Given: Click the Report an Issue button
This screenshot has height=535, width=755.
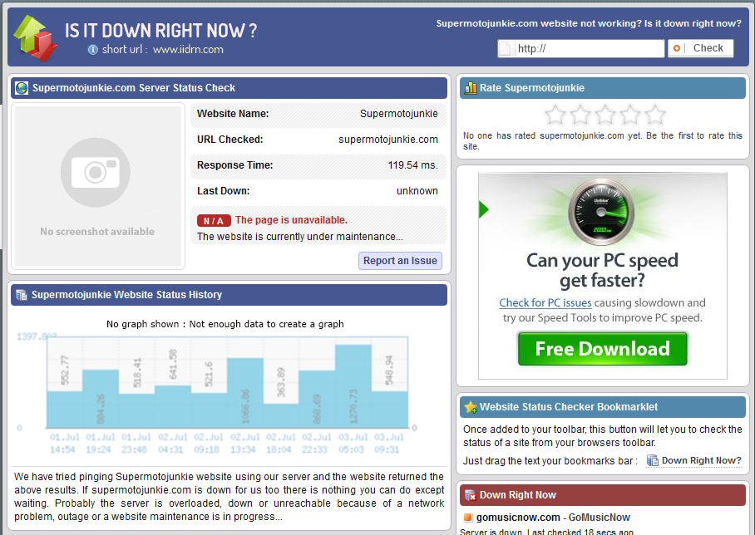Looking at the screenshot, I should pos(400,261).
